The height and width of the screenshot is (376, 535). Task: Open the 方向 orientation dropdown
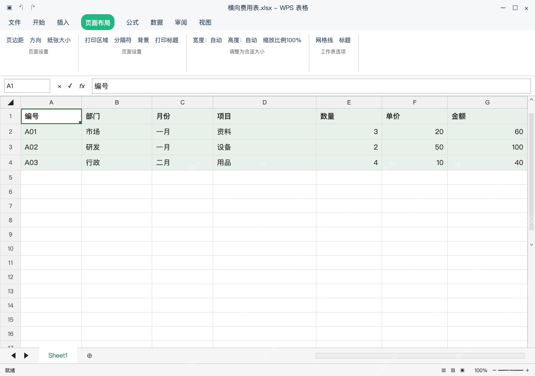36,40
